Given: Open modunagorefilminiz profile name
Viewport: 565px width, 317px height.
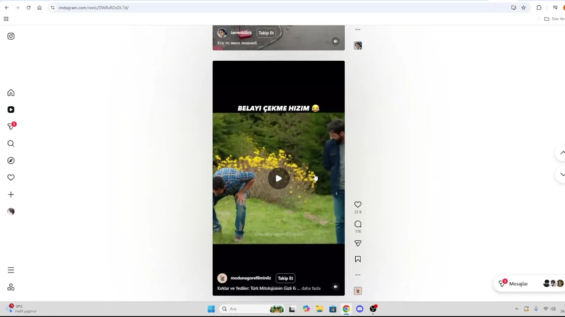Looking at the screenshot, I should 251,278.
